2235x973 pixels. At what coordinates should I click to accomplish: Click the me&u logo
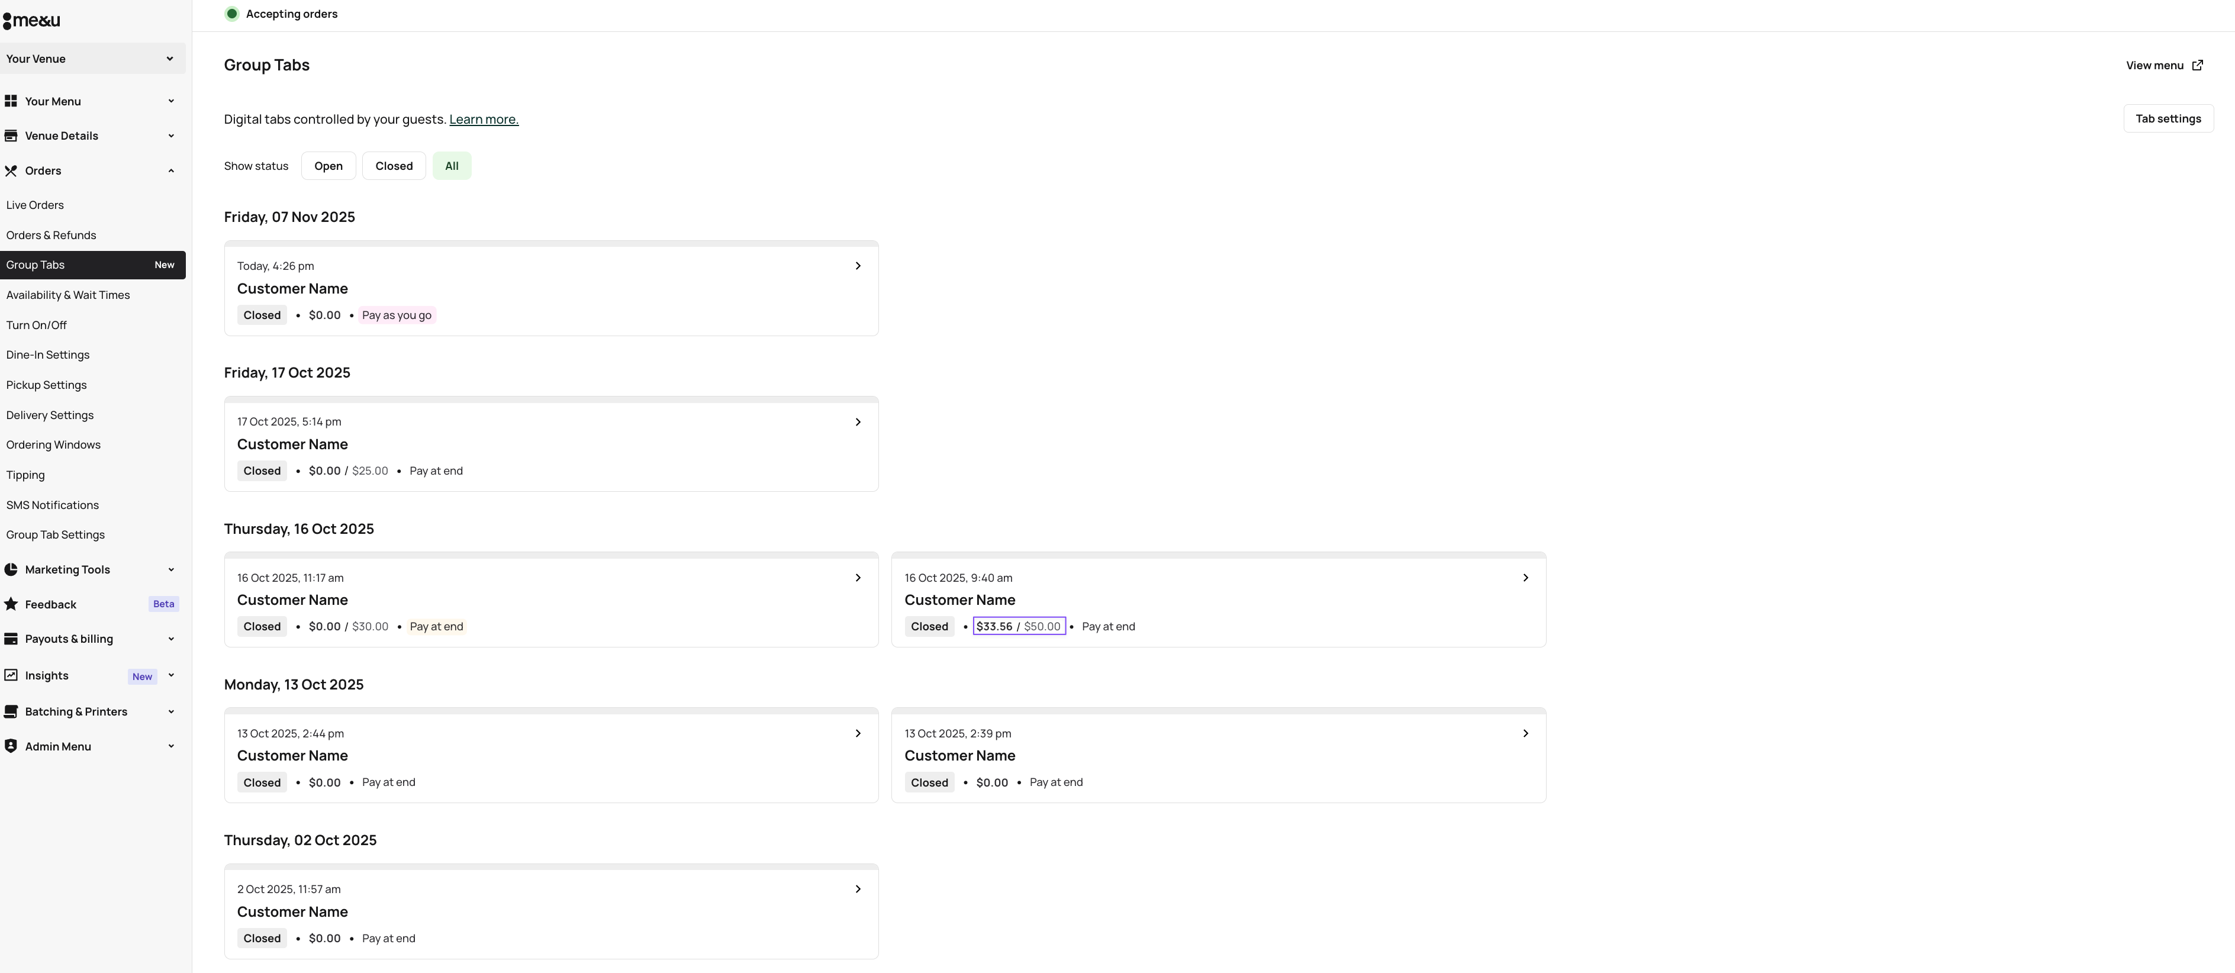(31, 21)
